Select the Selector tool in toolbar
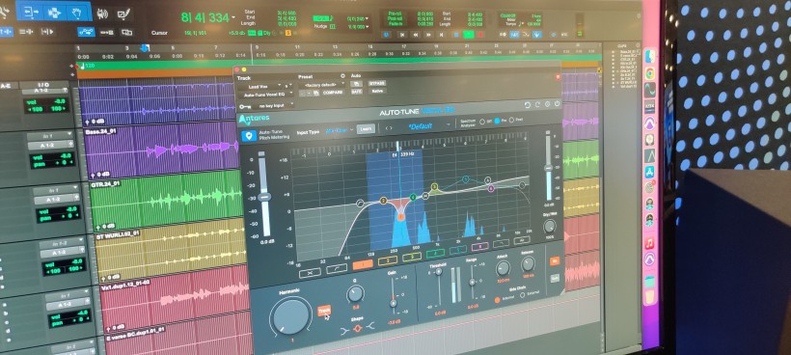 (x=54, y=12)
